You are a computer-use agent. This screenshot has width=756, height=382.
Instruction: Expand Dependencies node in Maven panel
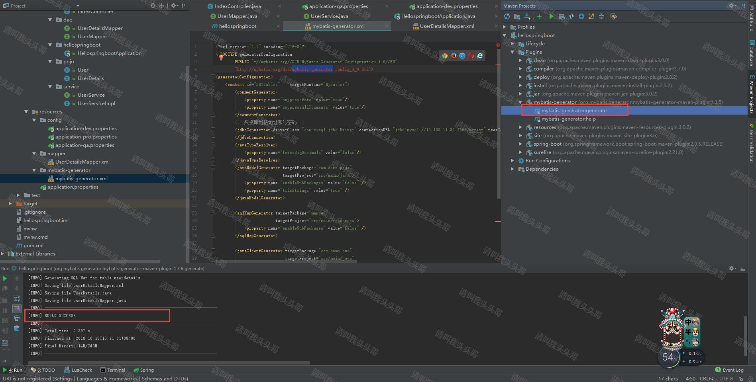click(513, 169)
